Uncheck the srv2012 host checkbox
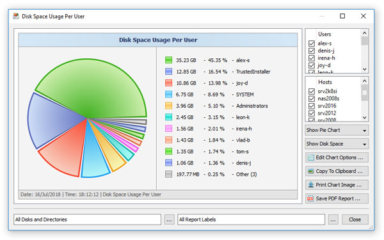The width and height of the screenshot is (384, 240). pos(312,113)
